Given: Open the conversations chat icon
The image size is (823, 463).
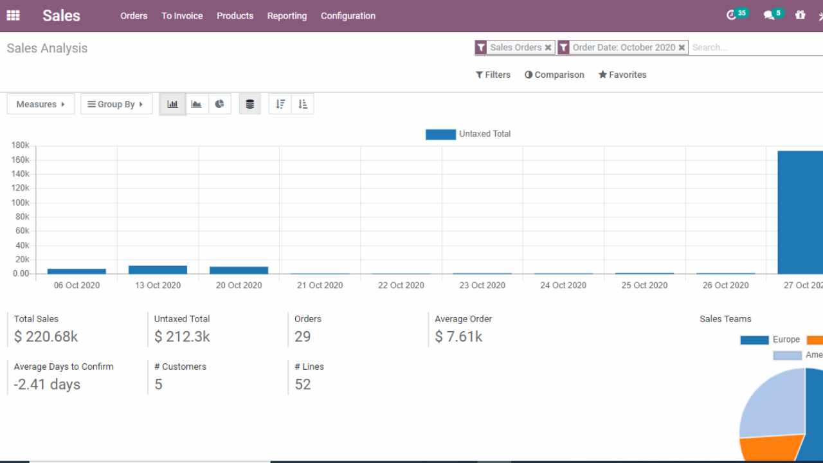Looking at the screenshot, I should click(x=768, y=15).
